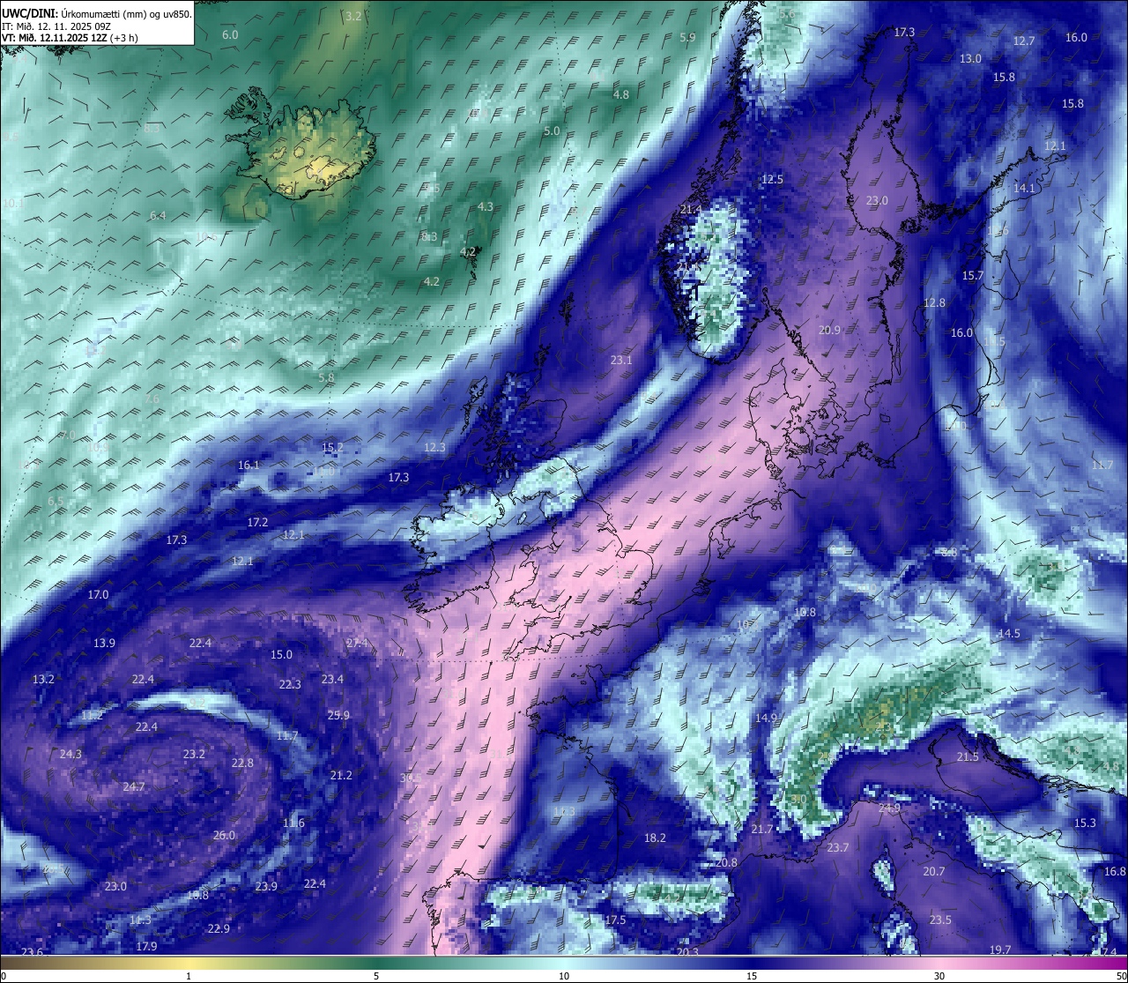Click the 23.7 value label
Screen dimensions: 1128x983
pos(838,847)
